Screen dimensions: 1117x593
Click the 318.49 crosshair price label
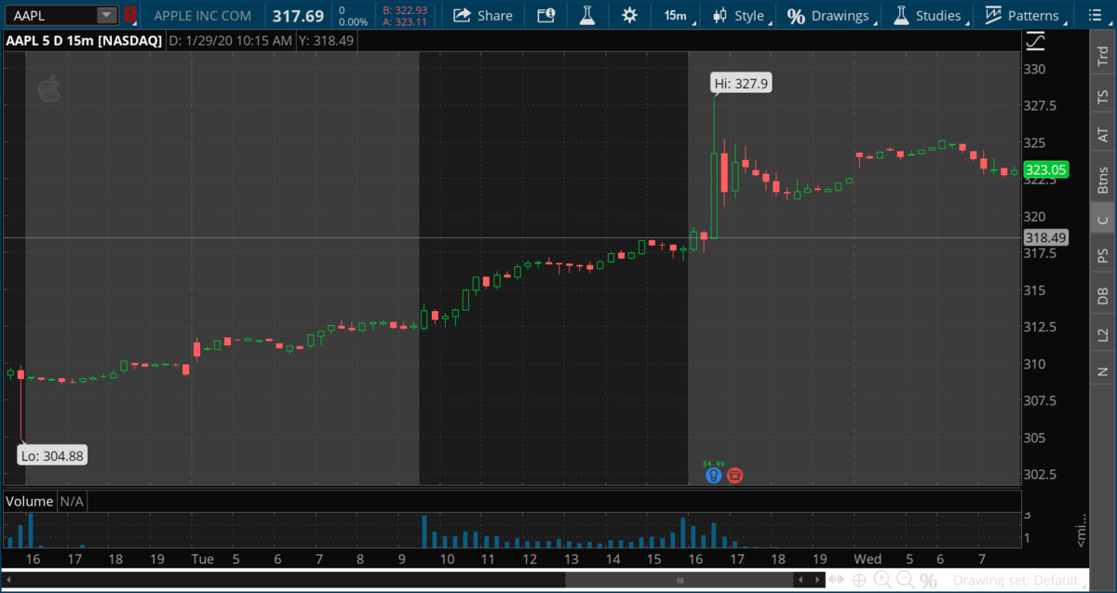pos(1045,237)
